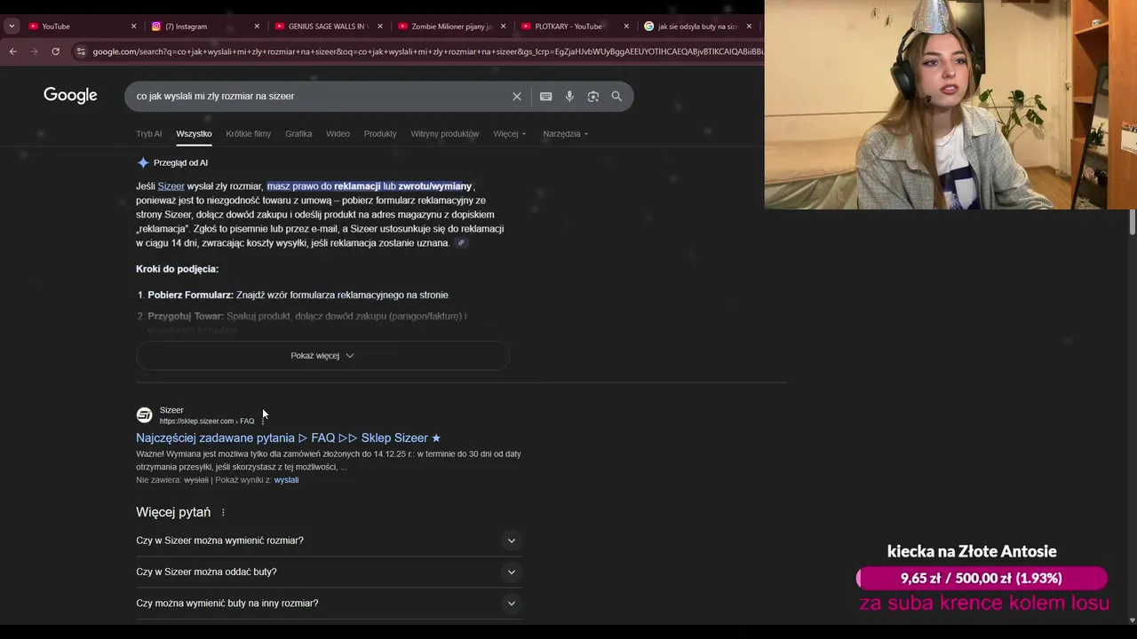Image resolution: width=1137 pixels, height=639 pixels.
Task: Click the streamer webcam overlay
Action: point(950,105)
